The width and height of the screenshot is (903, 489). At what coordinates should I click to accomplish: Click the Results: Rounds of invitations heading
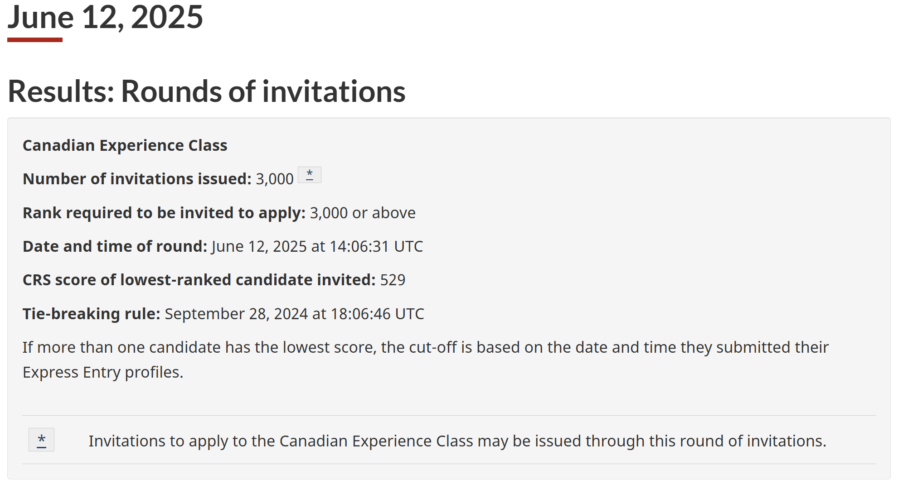point(207,91)
